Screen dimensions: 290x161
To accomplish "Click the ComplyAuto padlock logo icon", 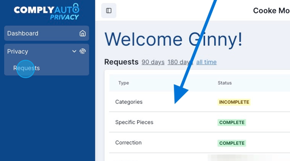I will tap(76, 8).
